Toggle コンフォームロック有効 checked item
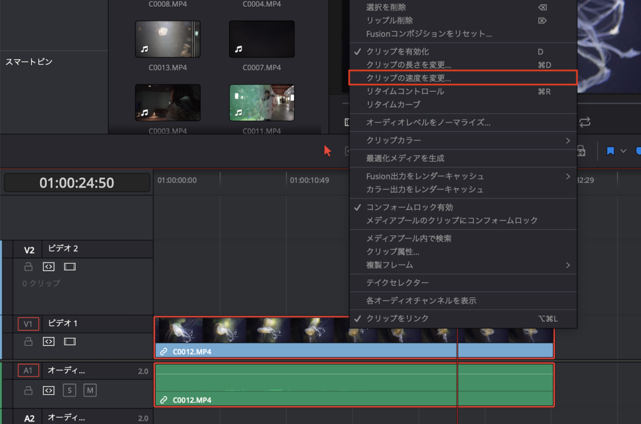641x424 pixels. 463,207
